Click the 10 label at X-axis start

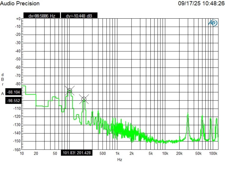[x=22, y=153]
